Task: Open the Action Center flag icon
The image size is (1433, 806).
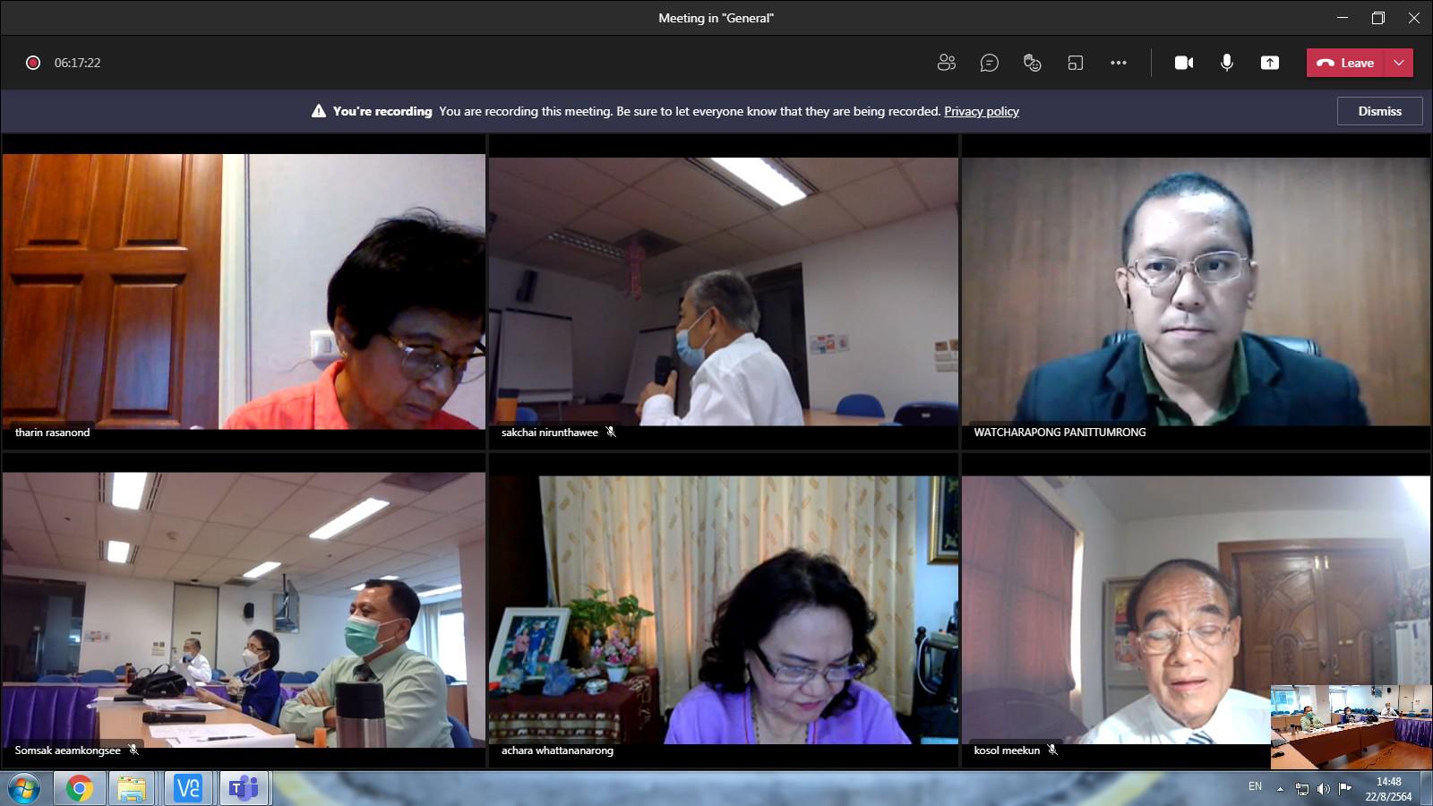Action: point(1345,789)
